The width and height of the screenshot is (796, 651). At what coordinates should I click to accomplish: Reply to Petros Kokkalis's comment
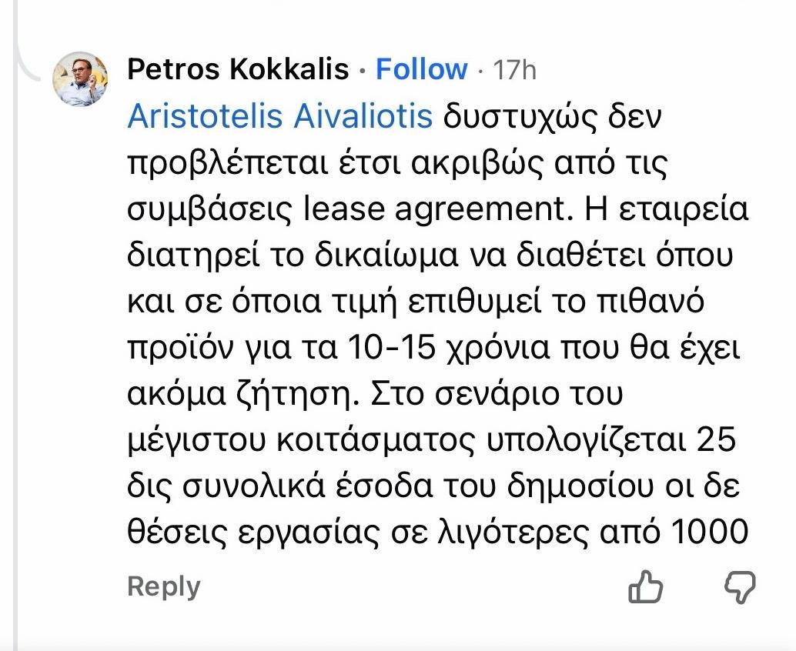pyautogui.click(x=163, y=586)
